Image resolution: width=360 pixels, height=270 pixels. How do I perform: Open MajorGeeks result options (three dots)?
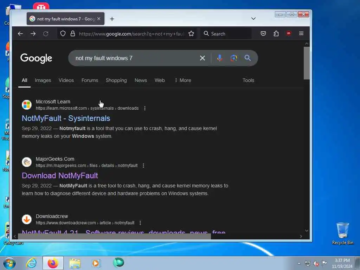143,166
